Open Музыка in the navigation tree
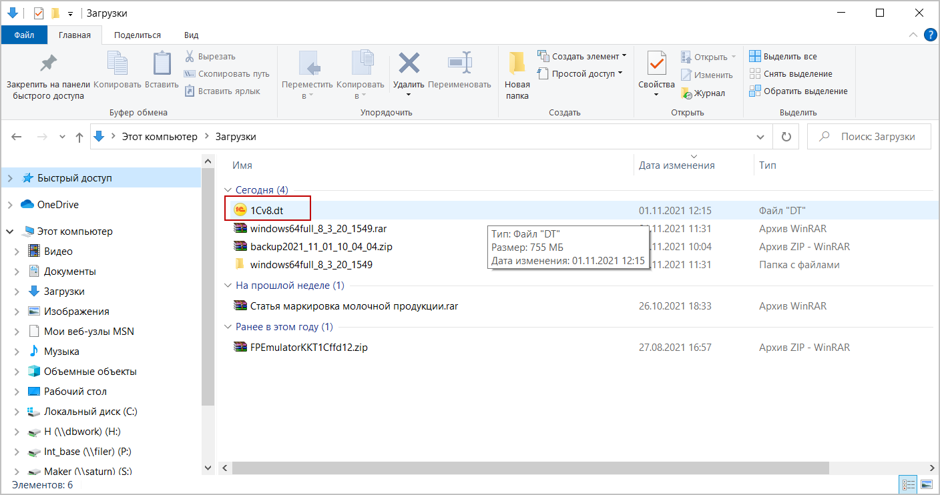This screenshot has height=495, width=940. pyautogui.click(x=61, y=352)
